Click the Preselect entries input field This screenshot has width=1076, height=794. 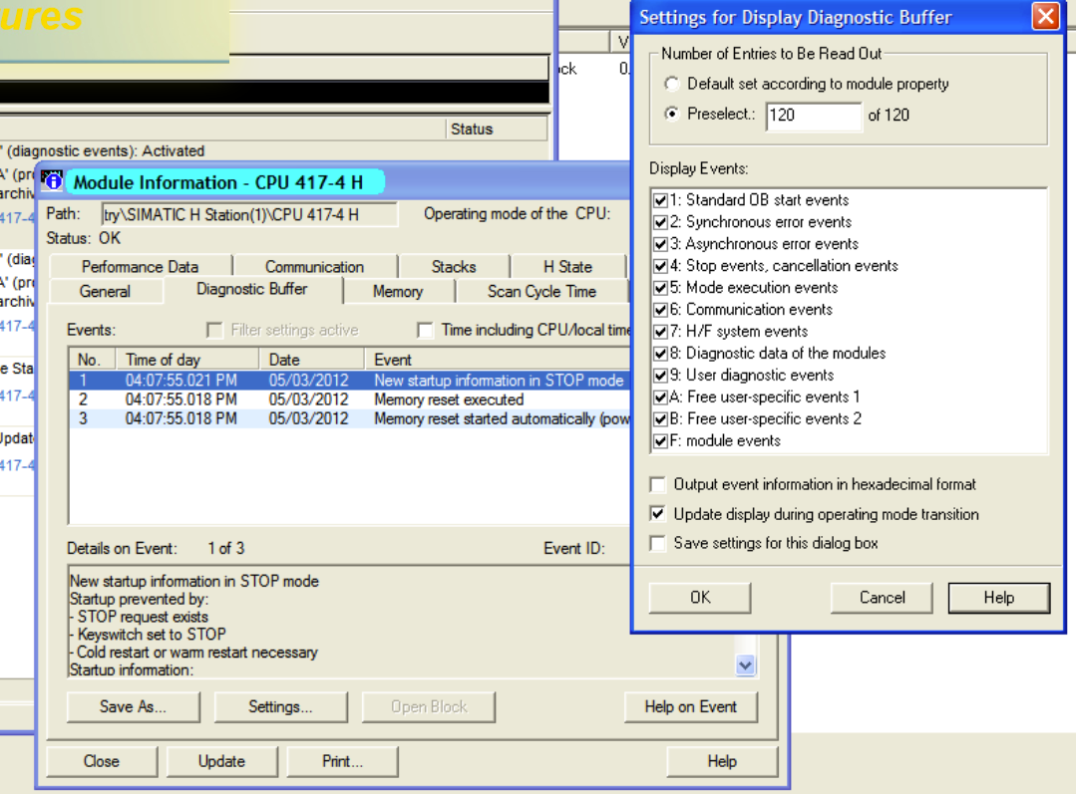pyautogui.click(x=813, y=116)
